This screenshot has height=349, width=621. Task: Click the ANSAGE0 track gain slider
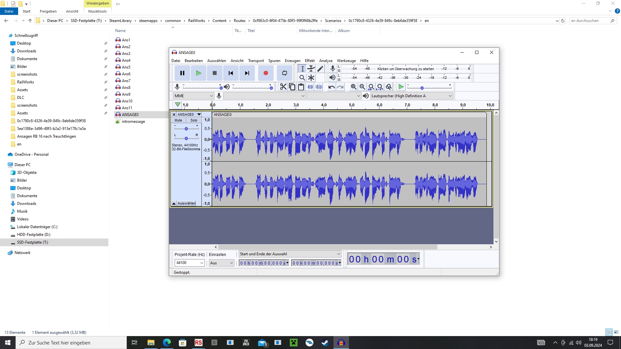186,129
